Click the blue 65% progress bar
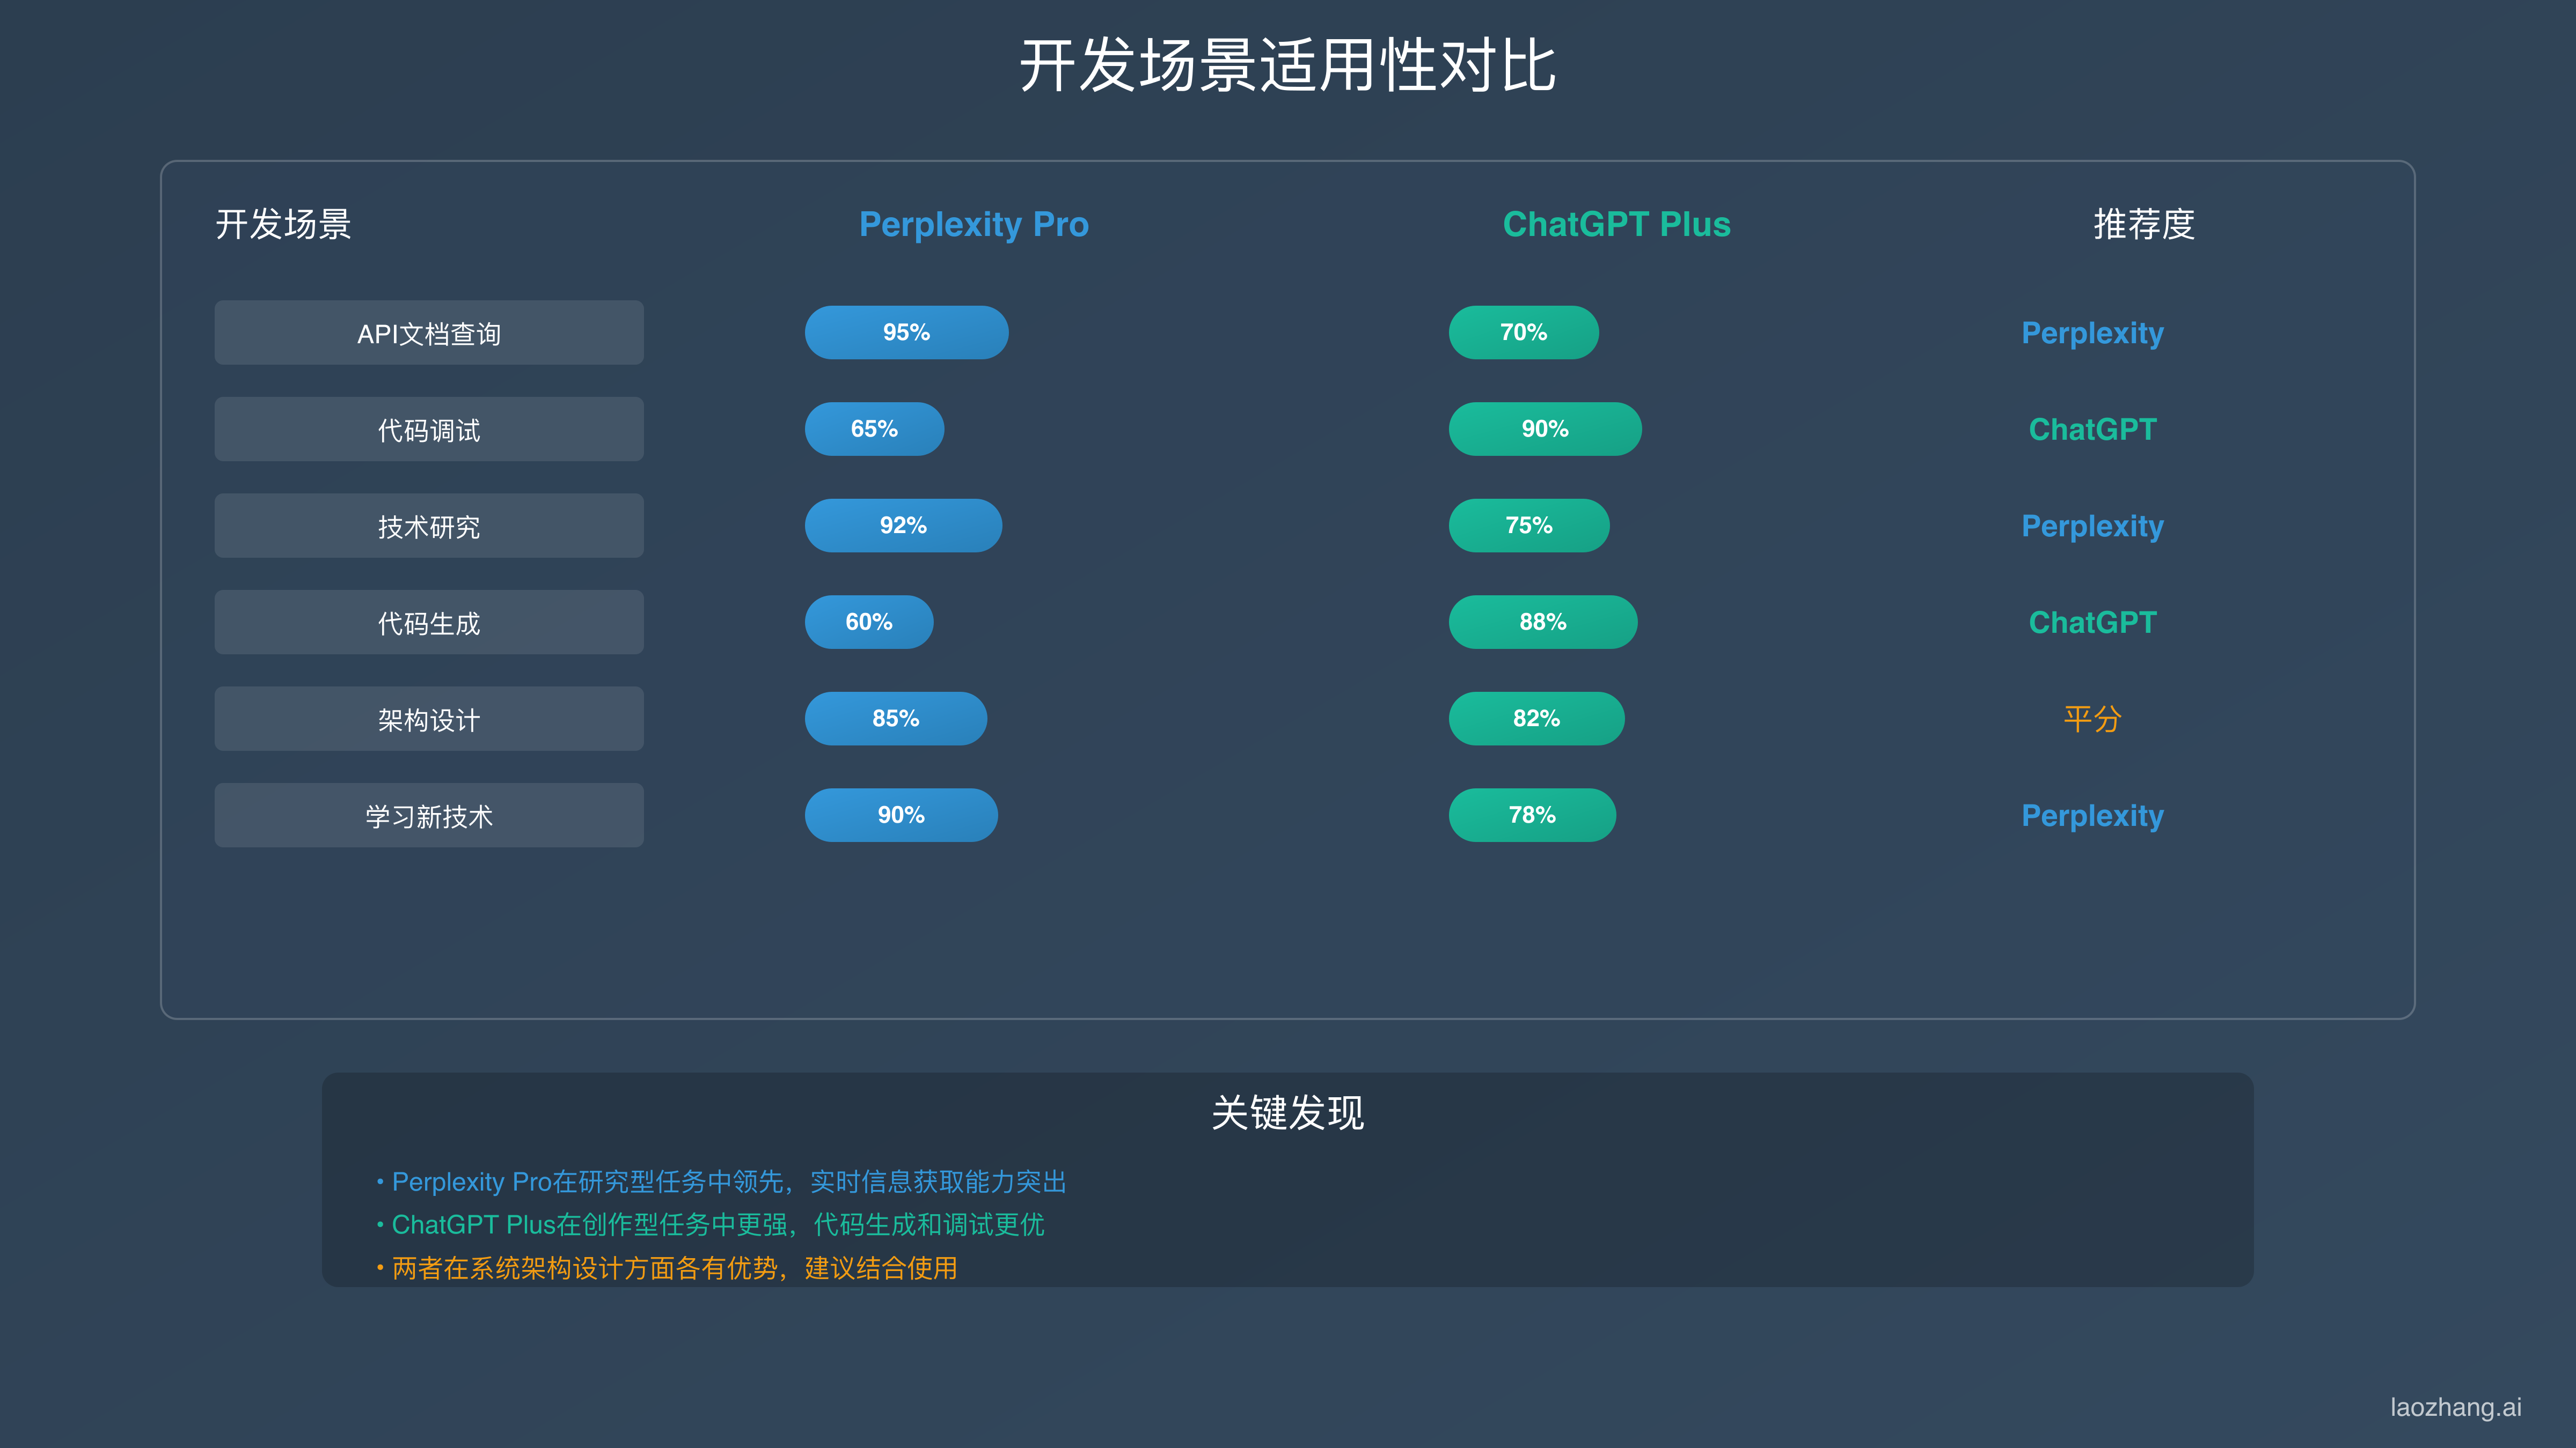 tap(874, 430)
